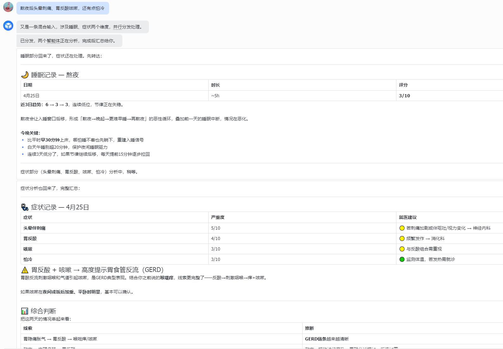Click the 频繁发作 → 消化科 advice

click(x=425, y=238)
